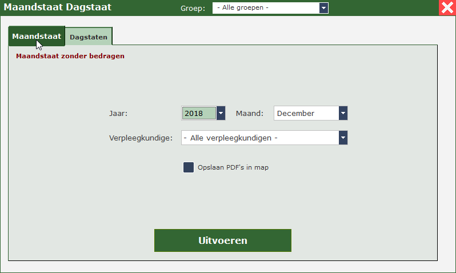
Task: Click the arrow beside December month field
Action: pyautogui.click(x=343, y=114)
